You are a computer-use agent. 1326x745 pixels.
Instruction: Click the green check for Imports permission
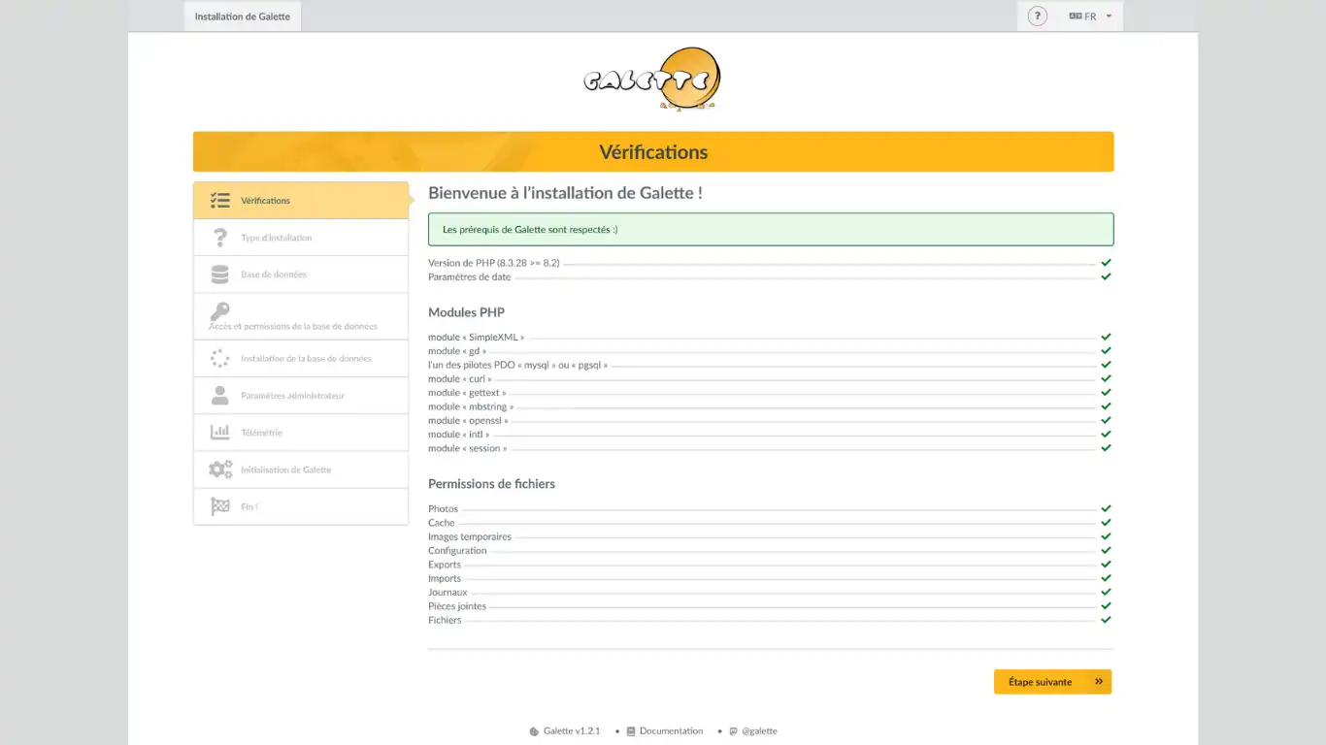coord(1106,578)
